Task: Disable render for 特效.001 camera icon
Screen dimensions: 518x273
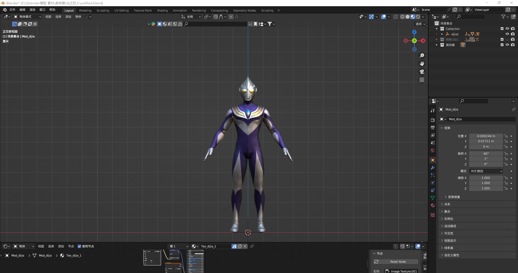Action: pyautogui.click(x=513, y=39)
